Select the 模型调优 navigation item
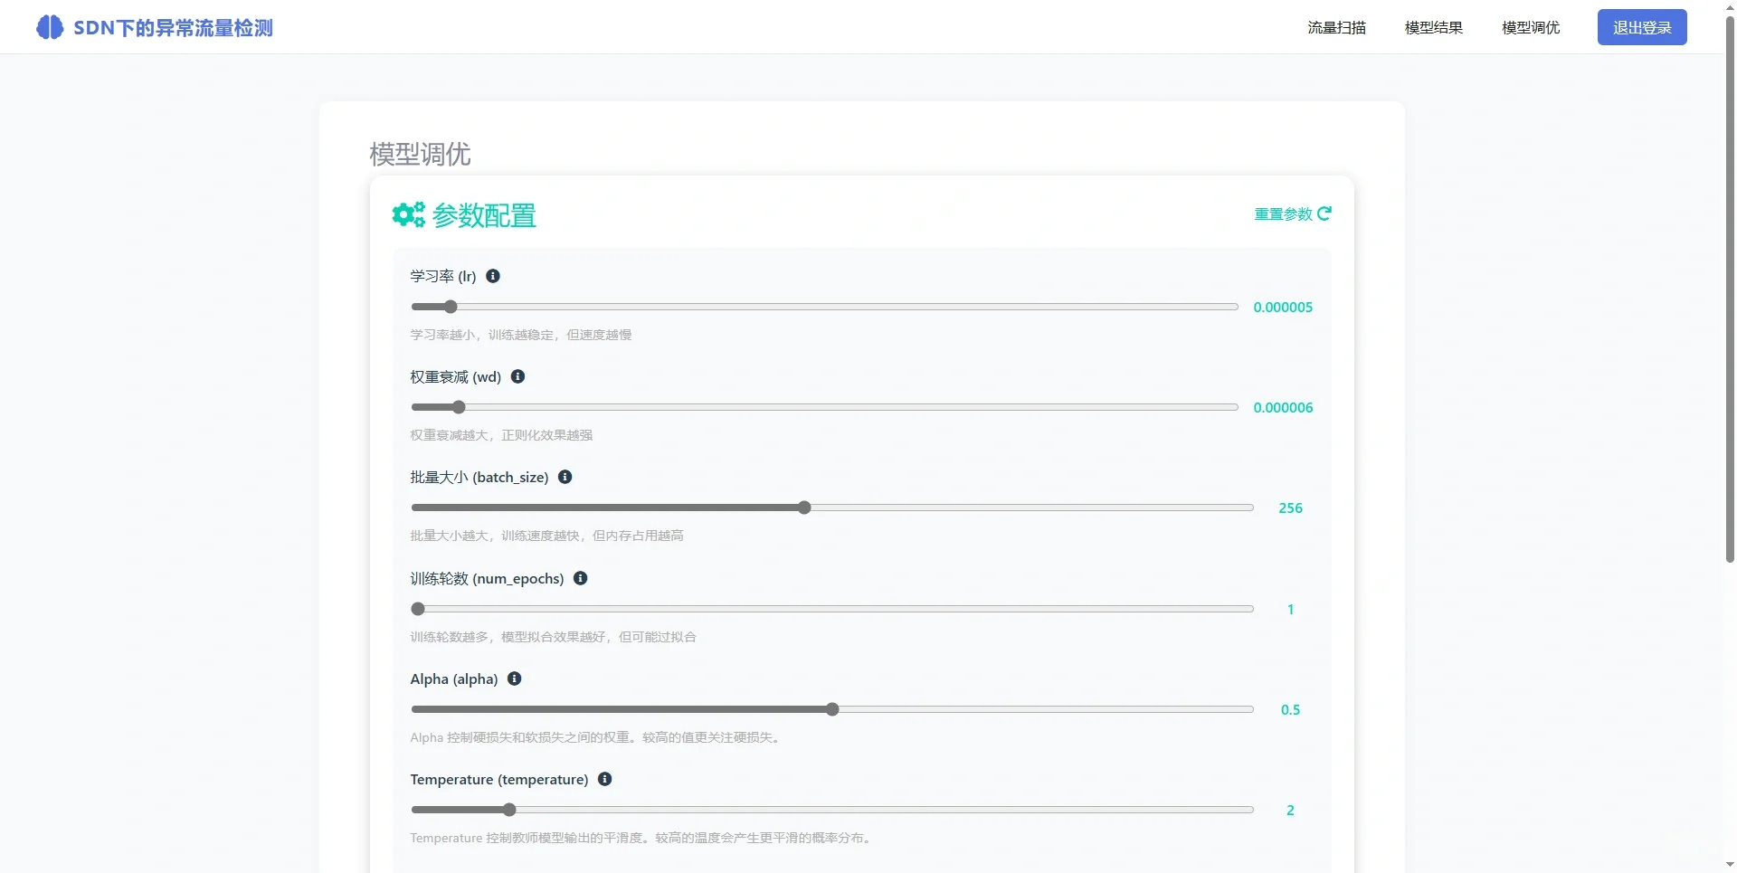The width and height of the screenshot is (1737, 873). pyautogui.click(x=1530, y=27)
